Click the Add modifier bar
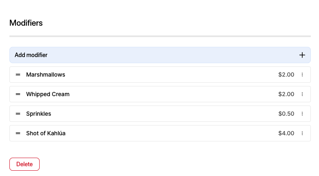 point(160,55)
